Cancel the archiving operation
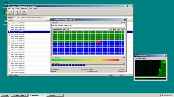This screenshot has height=97, width=174. [121, 75]
